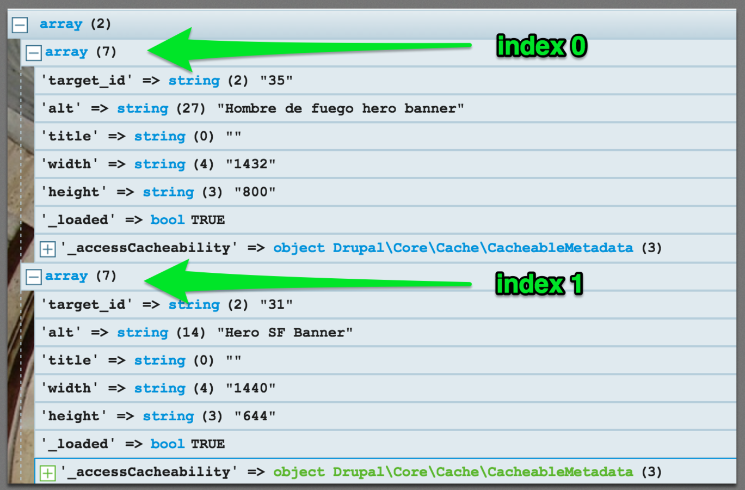Select the row target_id string "31"
This screenshot has width=745, height=490.
point(385,305)
